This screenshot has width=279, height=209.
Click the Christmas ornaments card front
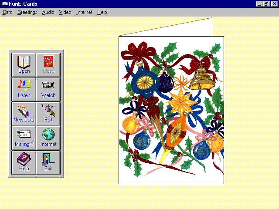[171, 110]
